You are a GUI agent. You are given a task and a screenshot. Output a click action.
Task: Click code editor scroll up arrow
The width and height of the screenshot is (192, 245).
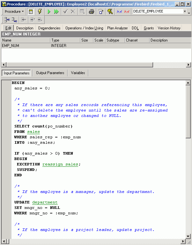(188, 83)
